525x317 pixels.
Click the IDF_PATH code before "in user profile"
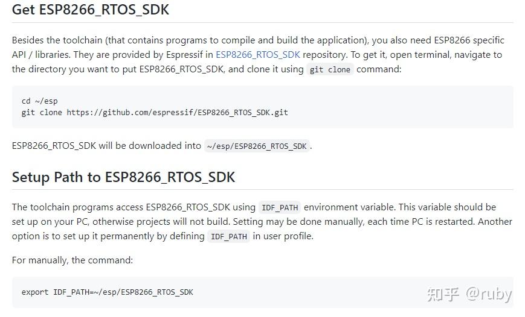point(228,236)
